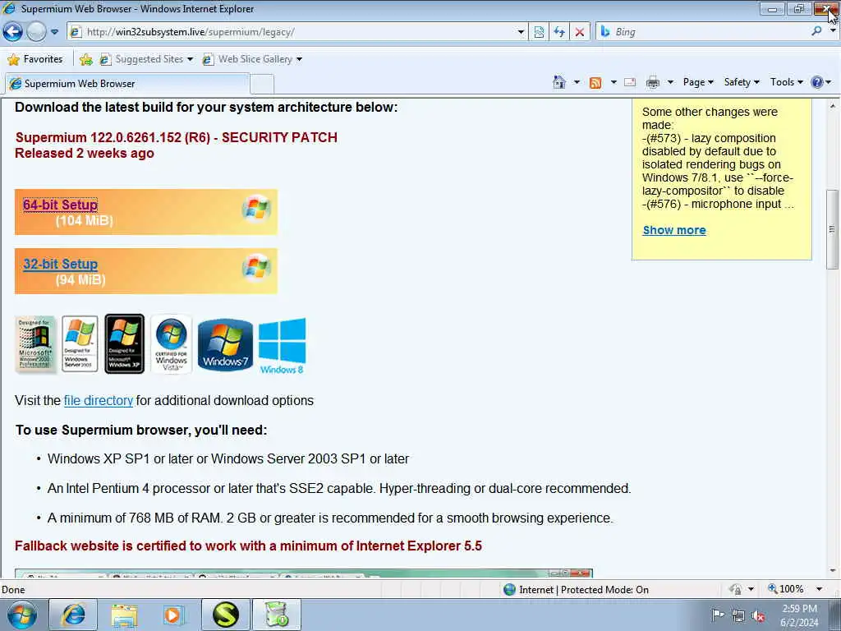The height and width of the screenshot is (631, 841).
Task: Select the Supermium Web Browser tab
Action: pos(127,84)
